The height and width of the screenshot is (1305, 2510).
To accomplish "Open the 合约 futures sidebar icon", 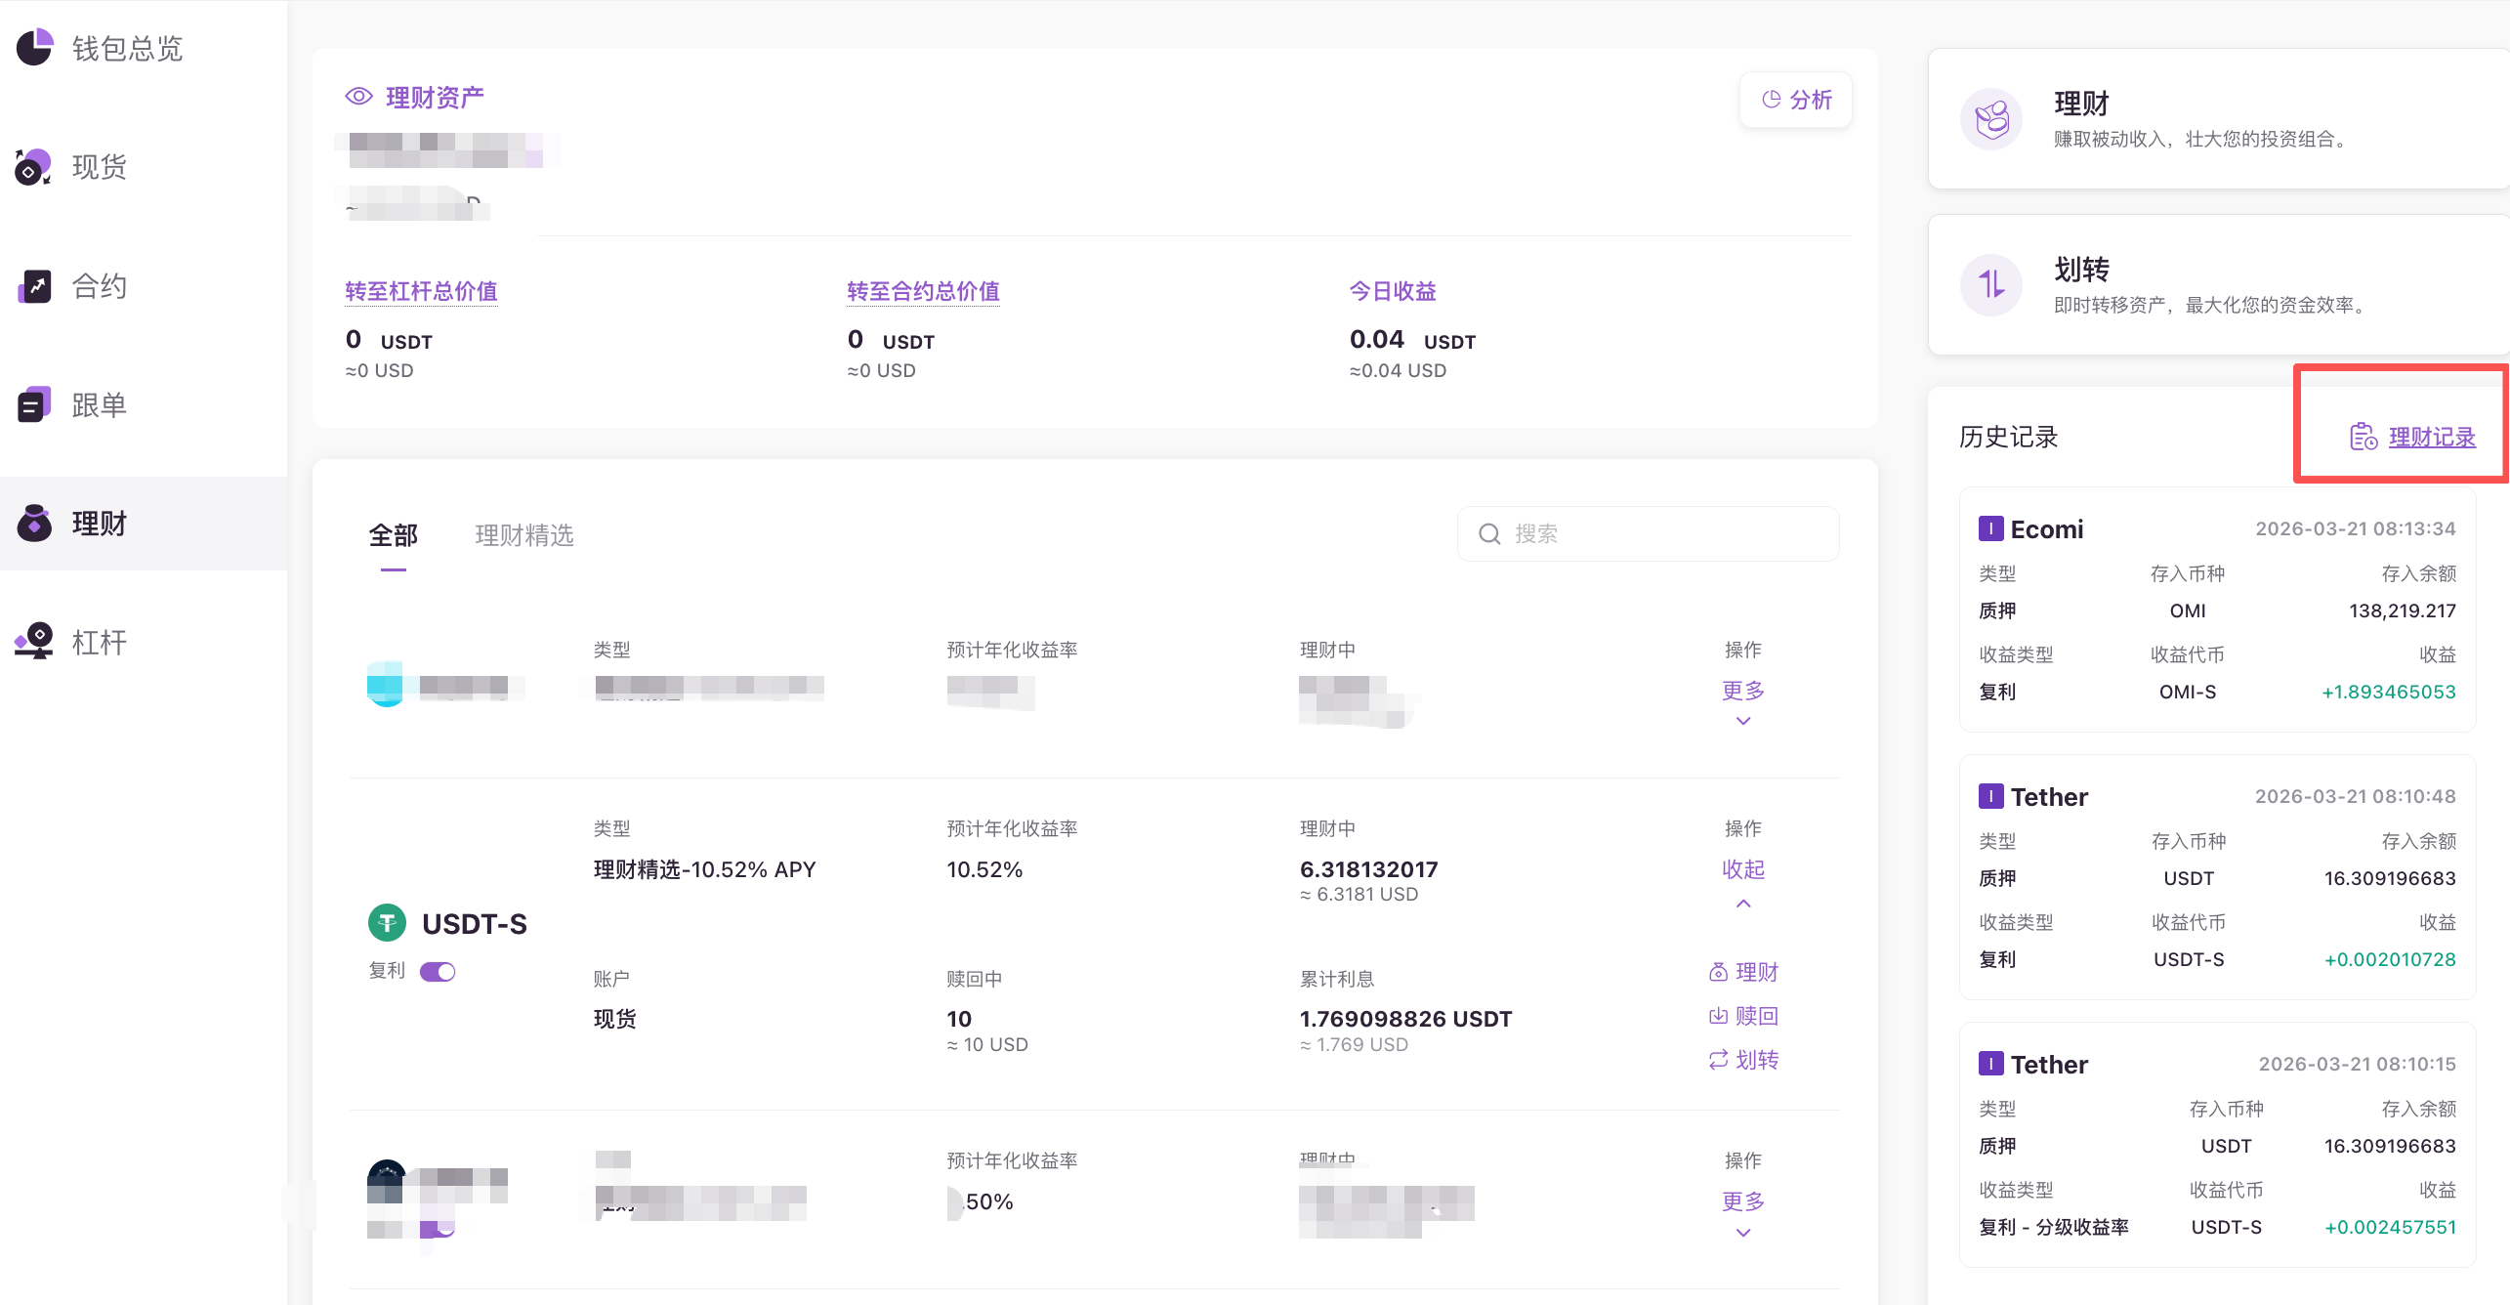I will click(x=35, y=286).
